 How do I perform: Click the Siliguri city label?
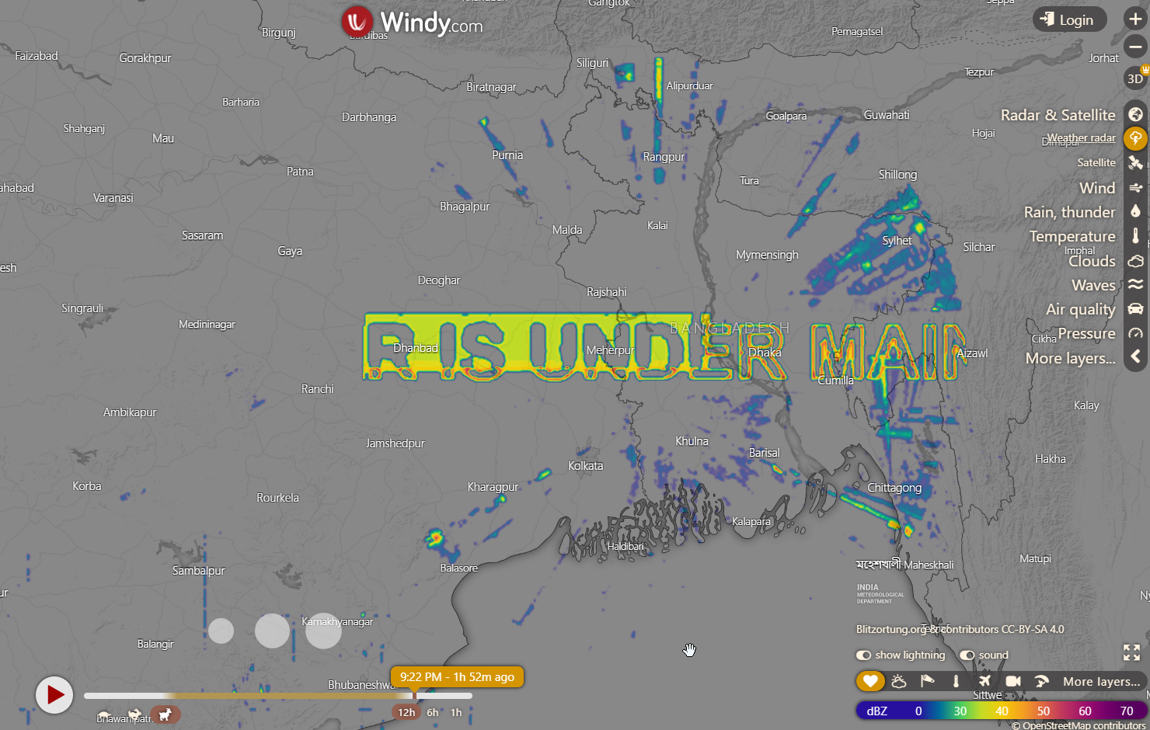[593, 63]
